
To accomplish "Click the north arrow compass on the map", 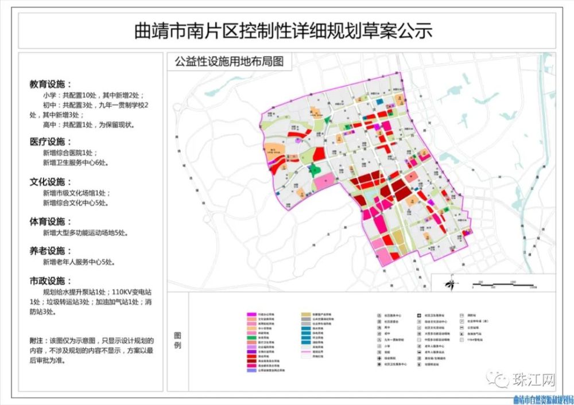I will [451, 284].
